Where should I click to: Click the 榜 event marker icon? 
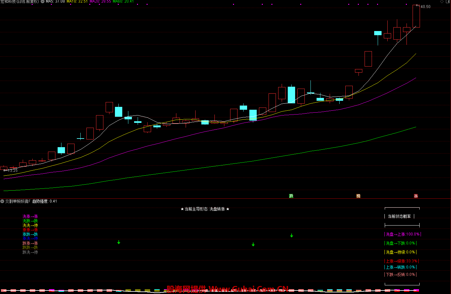[358, 196]
